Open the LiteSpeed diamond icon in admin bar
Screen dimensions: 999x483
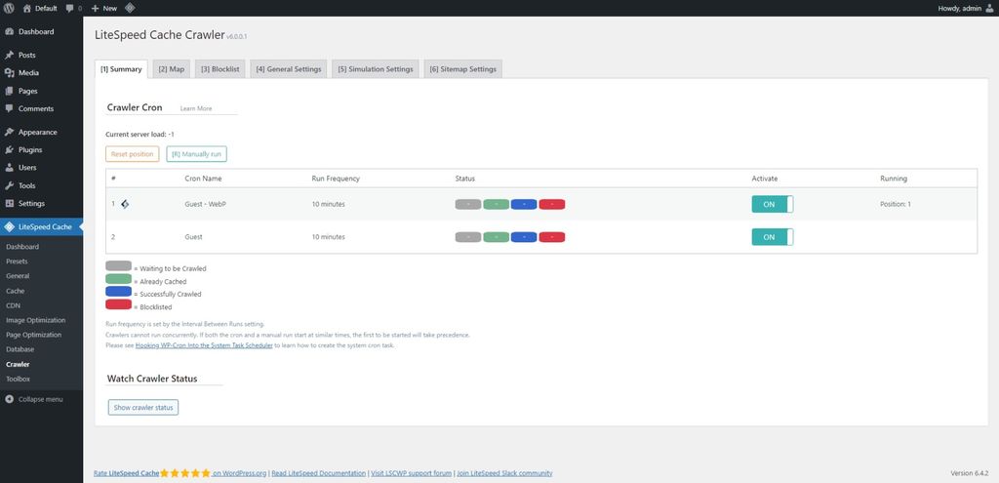click(130, 8)
